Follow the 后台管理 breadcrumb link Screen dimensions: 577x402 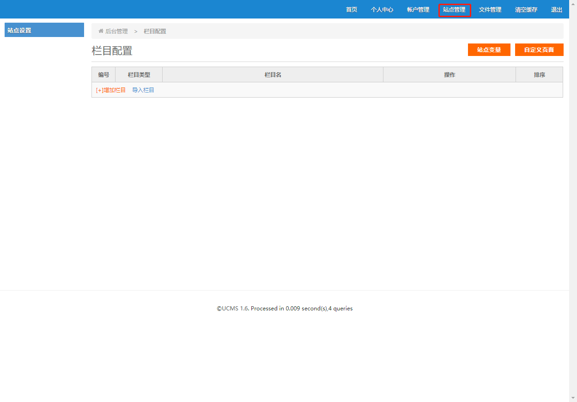point(116,31)
